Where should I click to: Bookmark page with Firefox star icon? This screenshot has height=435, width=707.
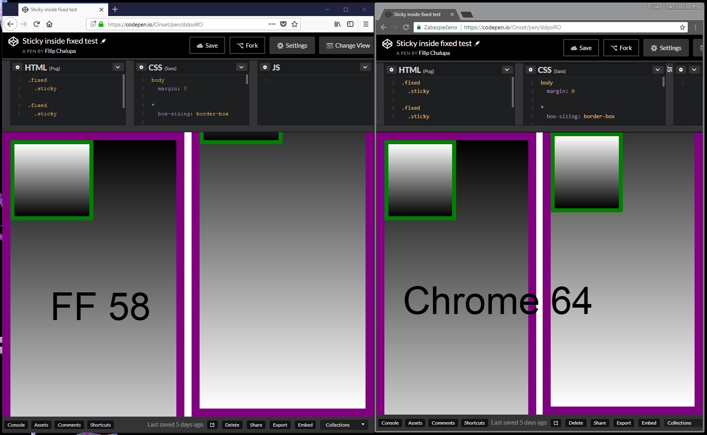pyautogui.click(x=295, y=24)
